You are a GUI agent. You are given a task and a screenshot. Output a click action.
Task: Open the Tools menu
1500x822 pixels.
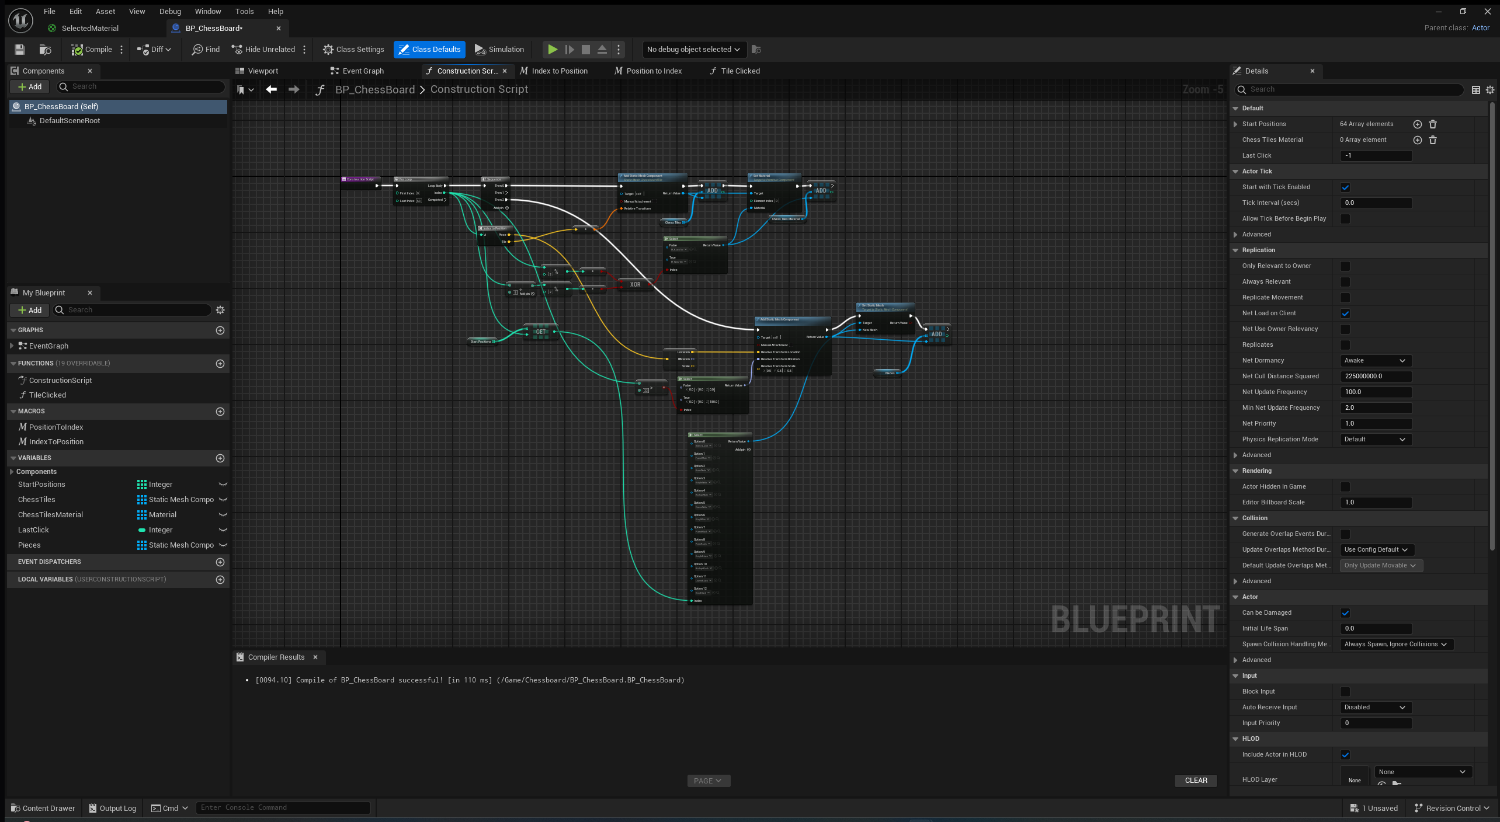tap(244, 11)
